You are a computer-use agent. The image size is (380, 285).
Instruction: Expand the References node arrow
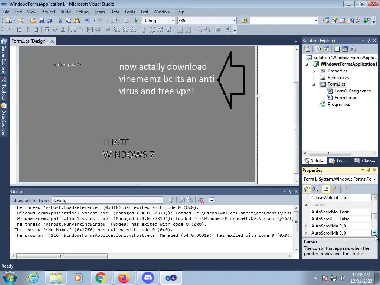[x=314, y=78]
